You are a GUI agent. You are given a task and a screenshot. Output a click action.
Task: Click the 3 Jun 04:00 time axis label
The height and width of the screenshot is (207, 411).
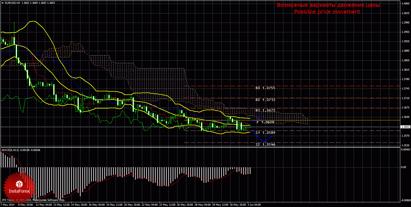click(x=254, y=205)
